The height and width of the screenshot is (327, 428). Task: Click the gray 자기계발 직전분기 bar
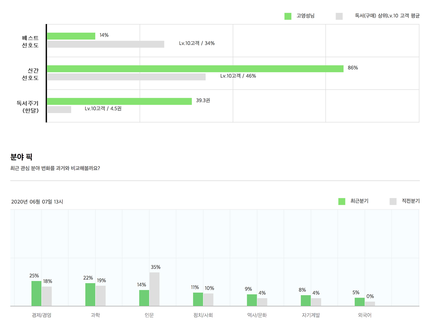[316, 302]
